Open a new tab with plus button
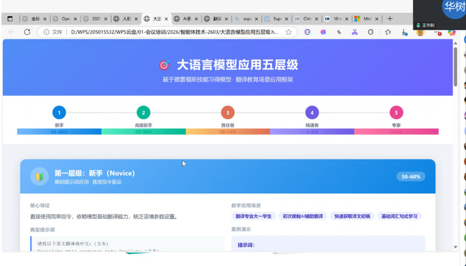This screenshot has height=266, width=466. (390, 19)
